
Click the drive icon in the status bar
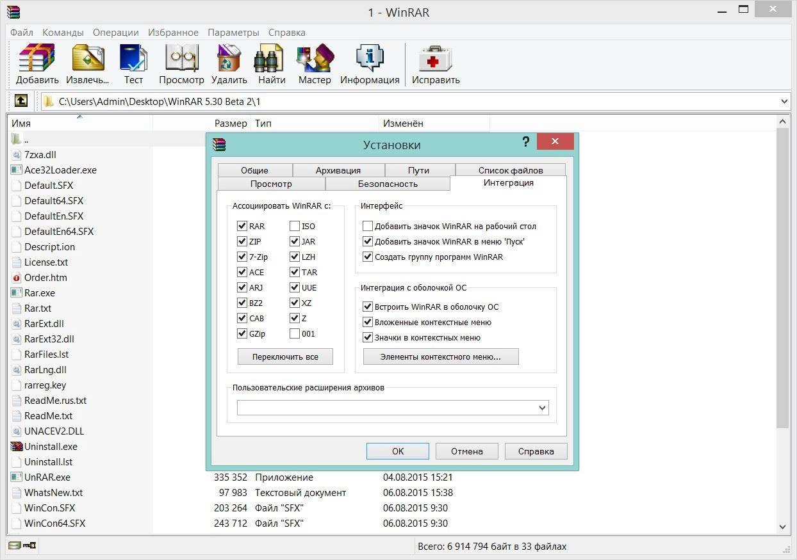[15, 546]
